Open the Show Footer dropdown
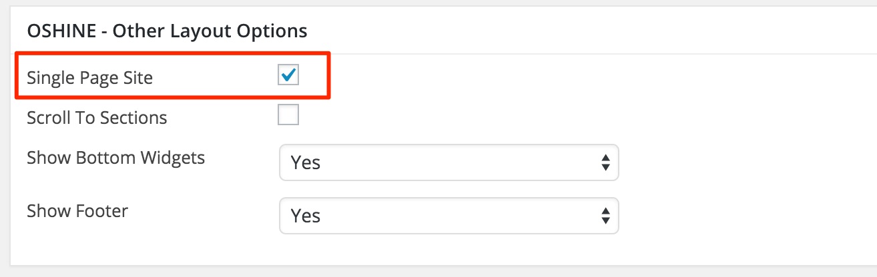 click(449, 216)
